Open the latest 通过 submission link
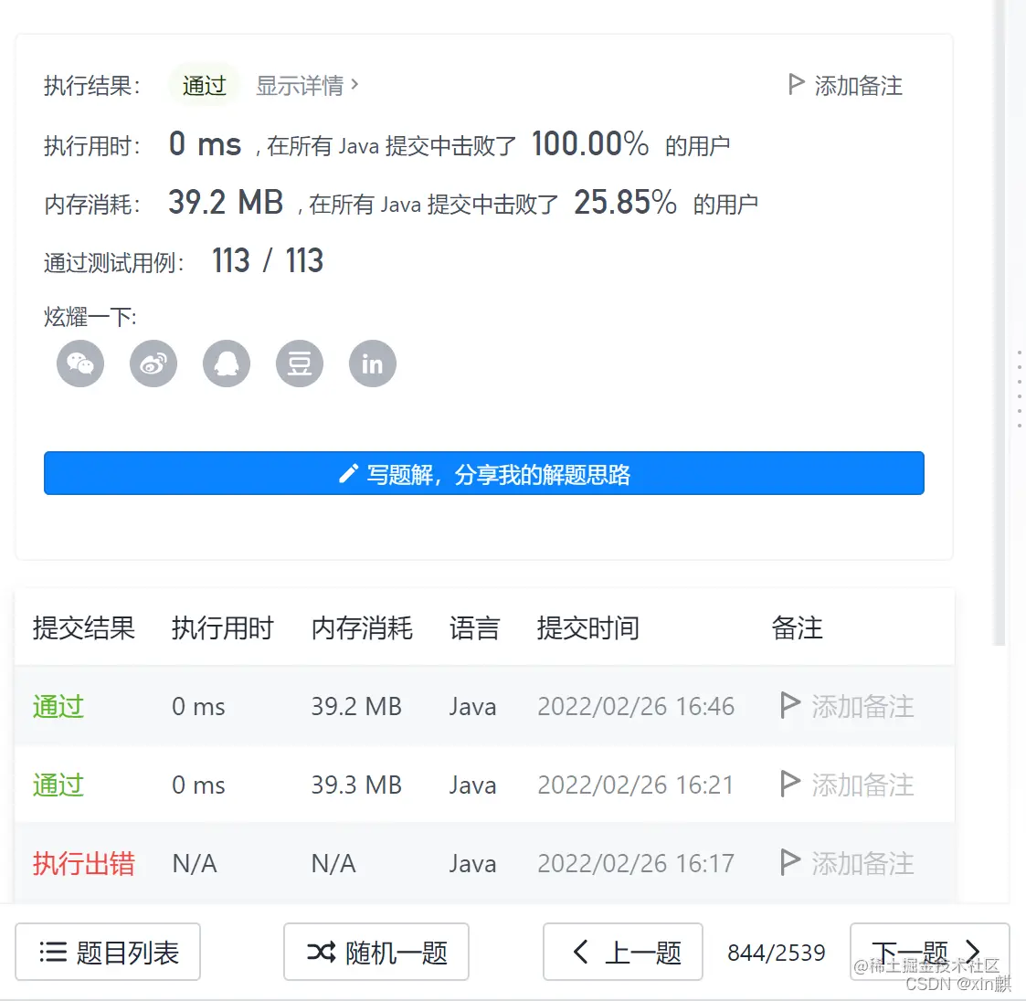 57,706
